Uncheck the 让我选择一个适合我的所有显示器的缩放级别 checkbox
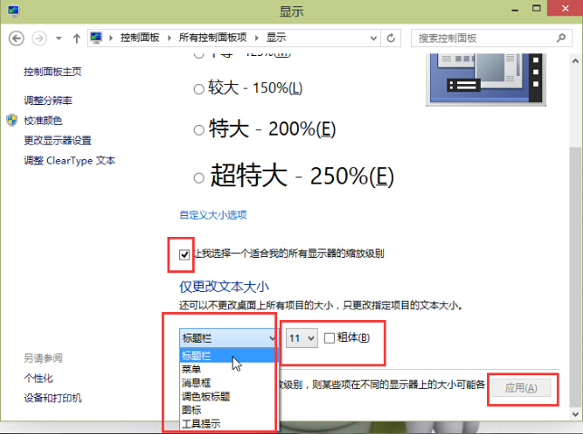This screenshot has height=434, width=583. coord(185,254)
